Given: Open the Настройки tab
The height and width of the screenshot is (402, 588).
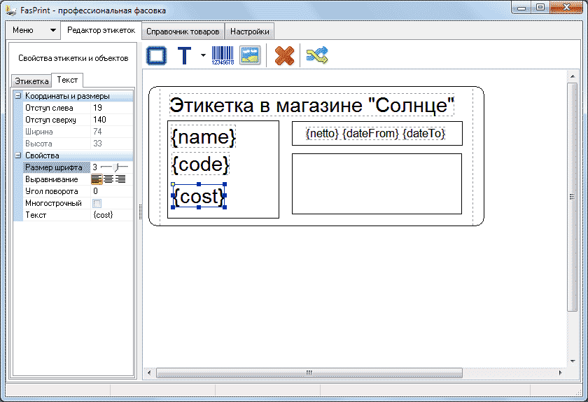Looking at the screenshot, I should (x=249, y=32).
